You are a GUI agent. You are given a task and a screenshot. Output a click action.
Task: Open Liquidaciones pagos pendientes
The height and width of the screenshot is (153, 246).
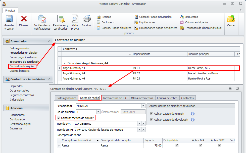point(156,28)
